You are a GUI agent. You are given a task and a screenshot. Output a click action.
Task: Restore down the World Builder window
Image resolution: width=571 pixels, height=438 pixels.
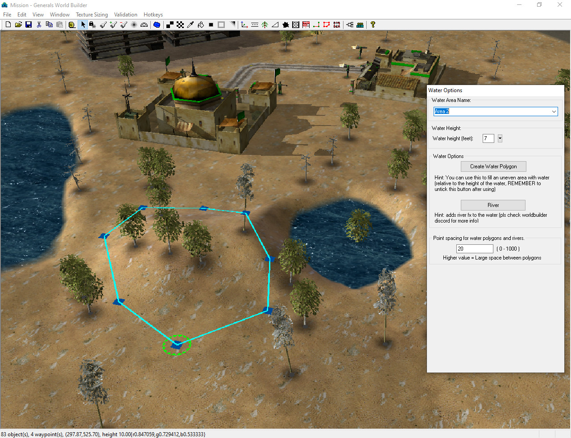click(539, 5)
